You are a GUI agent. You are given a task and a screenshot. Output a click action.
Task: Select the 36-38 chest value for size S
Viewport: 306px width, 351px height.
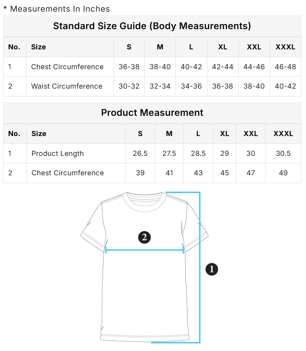(x=129, y=67)
